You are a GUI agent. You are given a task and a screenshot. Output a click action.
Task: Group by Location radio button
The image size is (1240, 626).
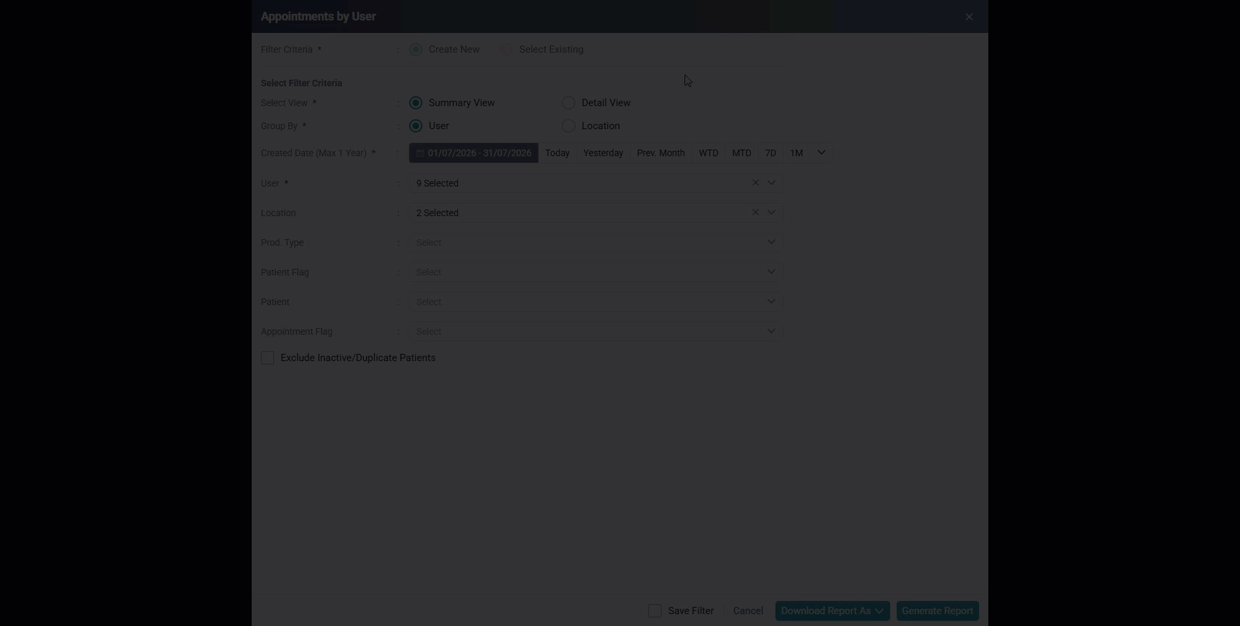[569, 126]
